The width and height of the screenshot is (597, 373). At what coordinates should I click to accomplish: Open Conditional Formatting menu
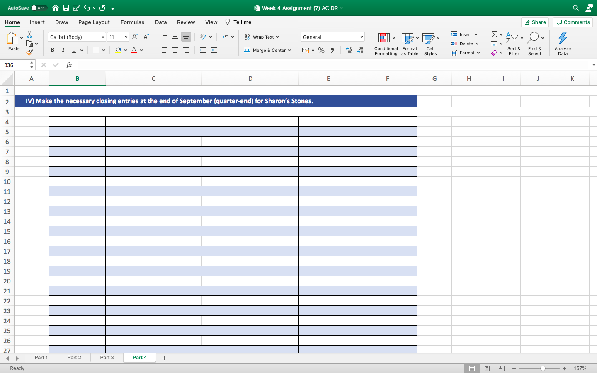[386, 44]
